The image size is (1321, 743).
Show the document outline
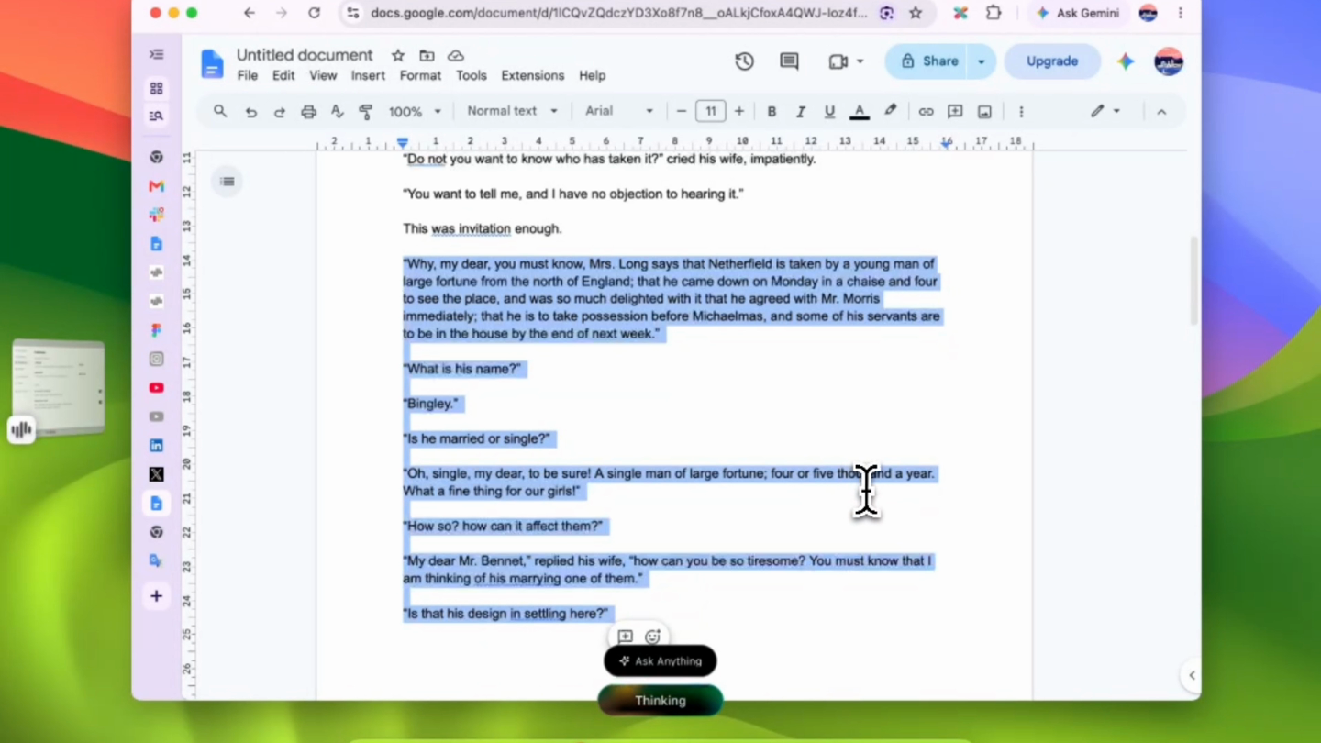[228, 182]
